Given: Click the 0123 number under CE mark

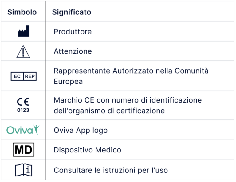Looking at the screenshot, I should tap(23, 110).
